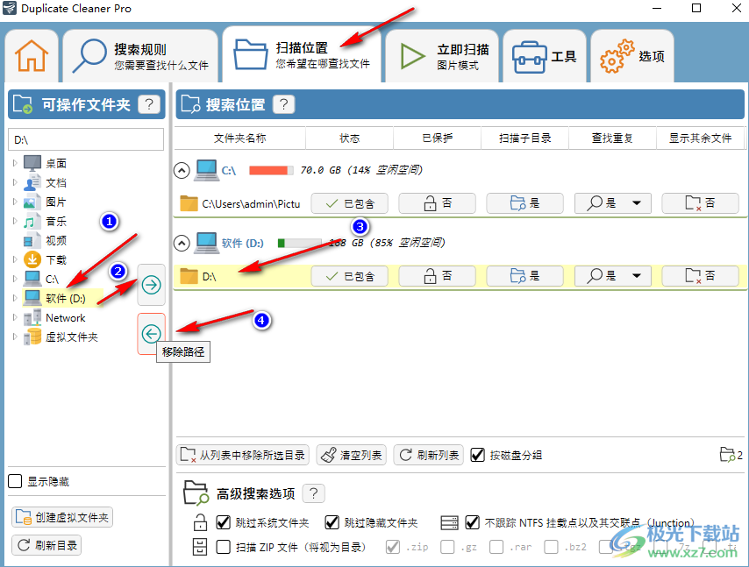749x567 pixels.
Task: Click the 下载 orange download icon
Action: point(32,259)
